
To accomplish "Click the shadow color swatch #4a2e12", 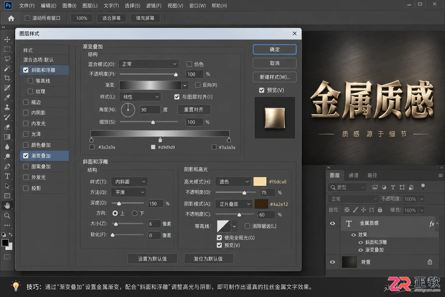I will (x=261, y=204).
